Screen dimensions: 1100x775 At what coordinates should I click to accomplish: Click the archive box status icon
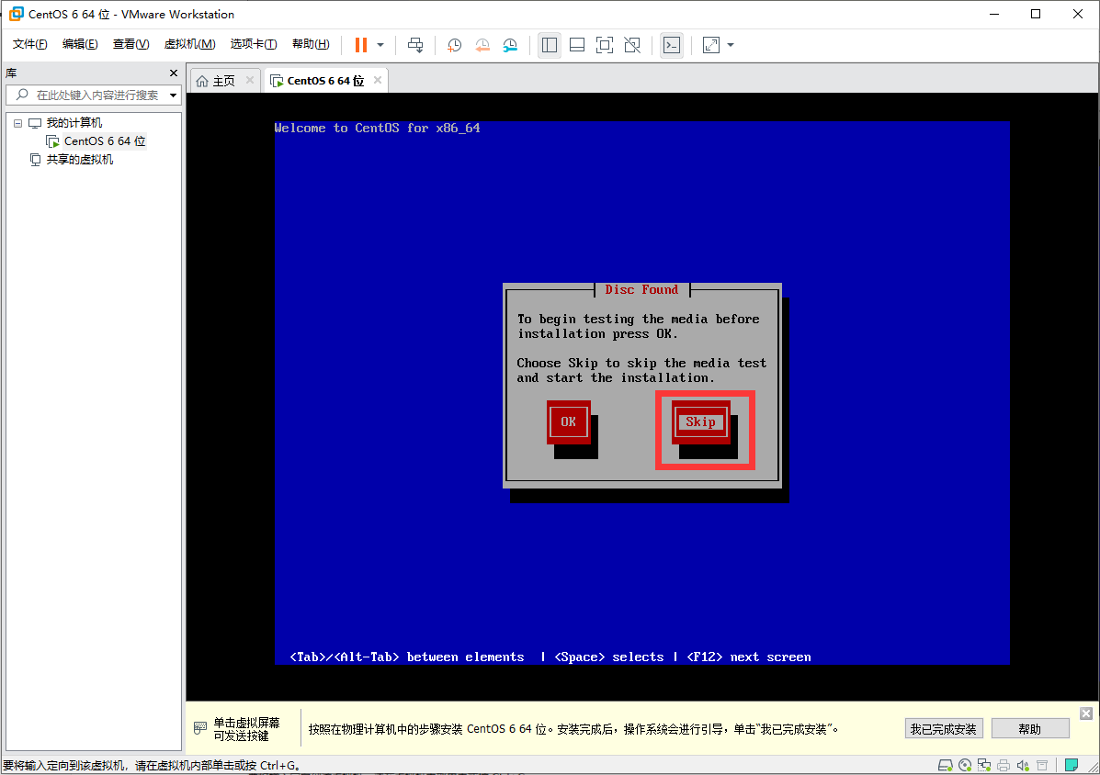(1042, 765)
